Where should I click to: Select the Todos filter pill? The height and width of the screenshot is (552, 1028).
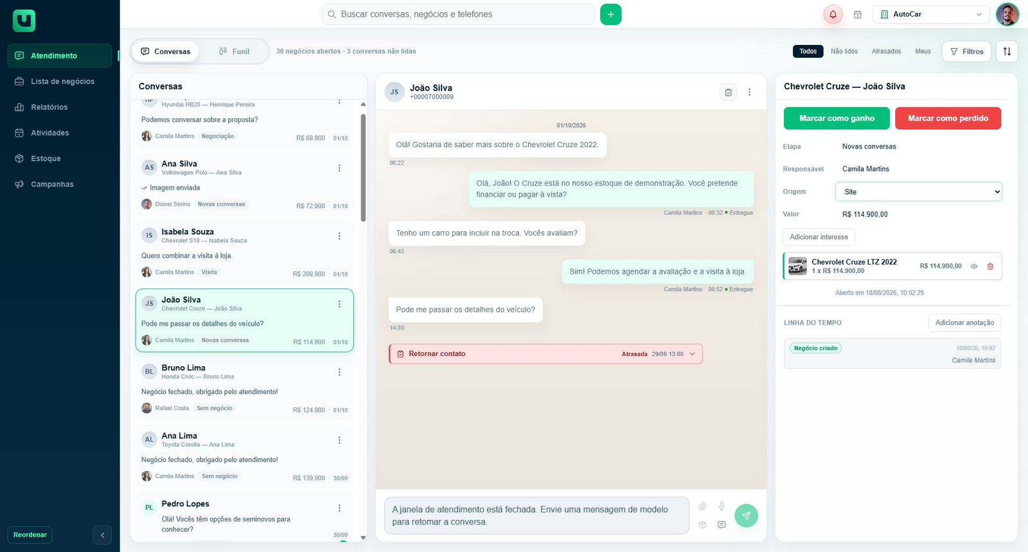click(808, 51)
